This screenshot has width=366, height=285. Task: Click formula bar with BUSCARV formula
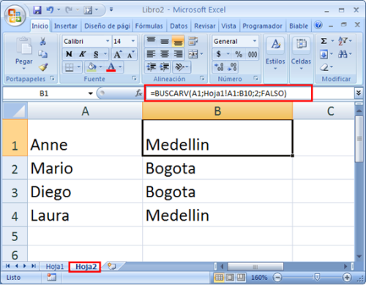pyautogui.click(x=228, y=93)
